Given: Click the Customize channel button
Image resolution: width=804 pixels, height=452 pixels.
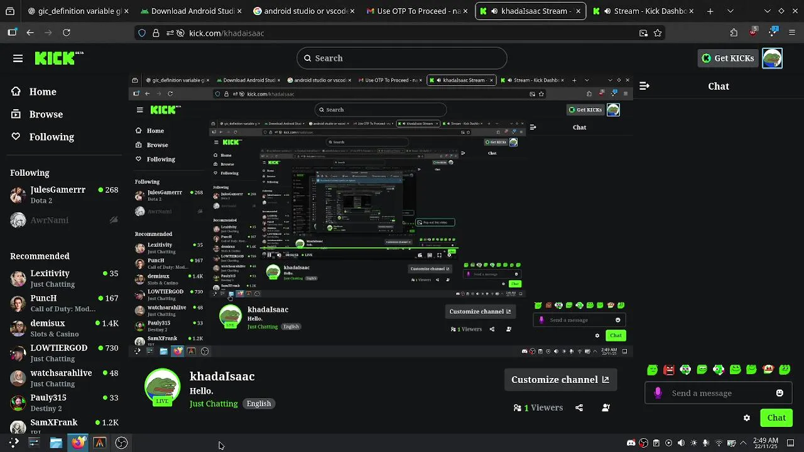Looking at the screenshot, I should click(560, 380).
